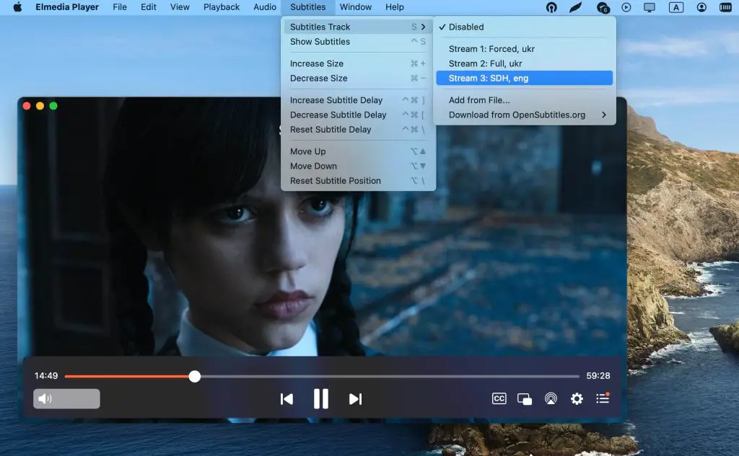This screenshot has width=739, height=456.
Task: Open the display menu bar icon
Action: (x=650, y=7)
